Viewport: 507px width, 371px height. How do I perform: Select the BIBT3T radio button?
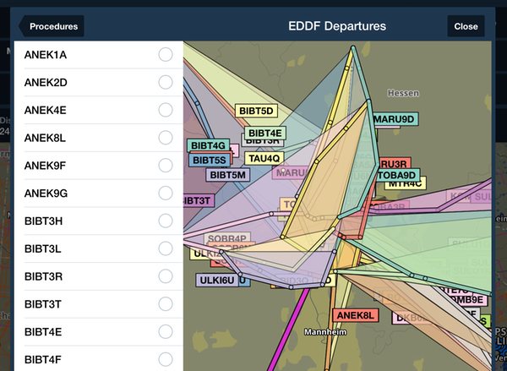[166, 304]
